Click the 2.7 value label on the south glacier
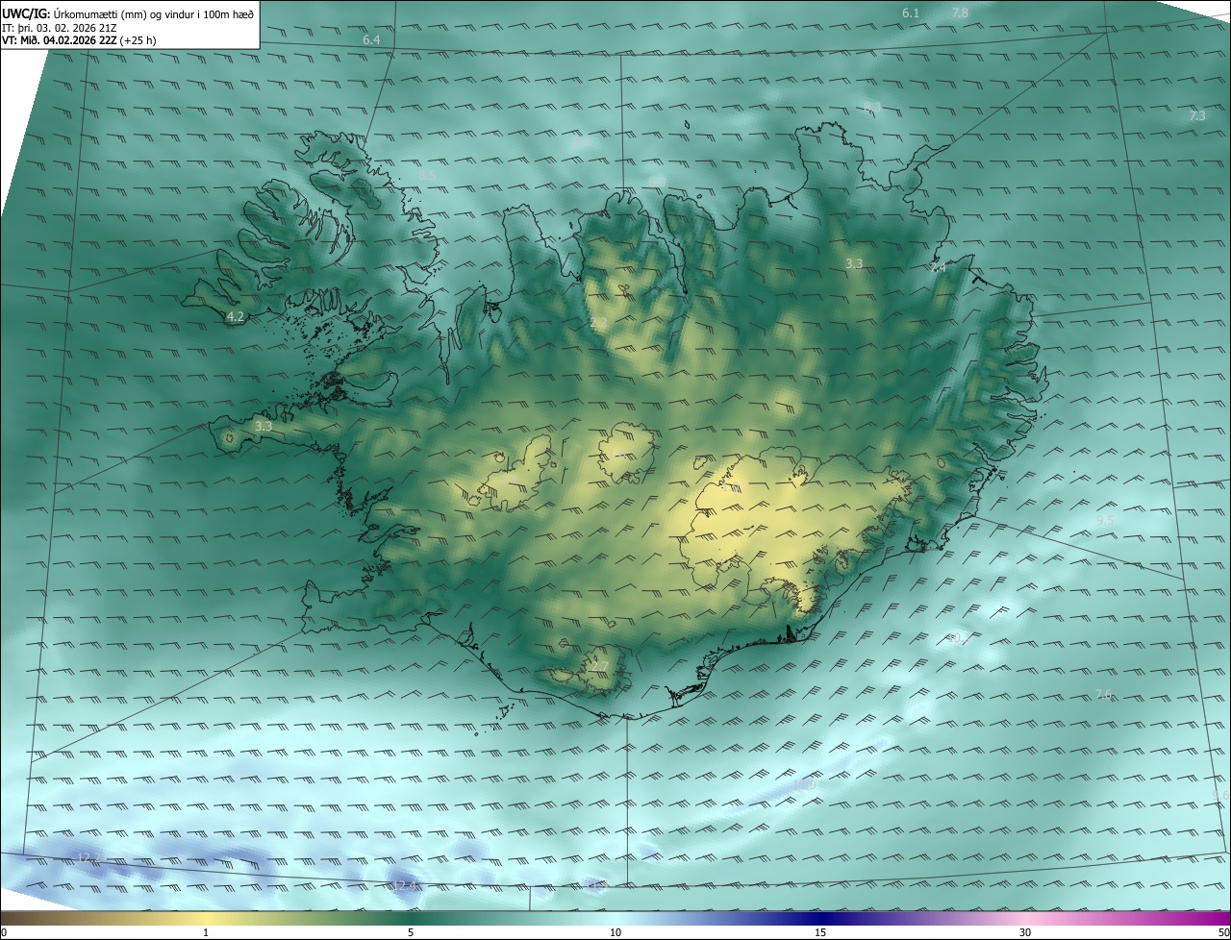The height and width of the screenshot is (940, 1231). point(598,666)
